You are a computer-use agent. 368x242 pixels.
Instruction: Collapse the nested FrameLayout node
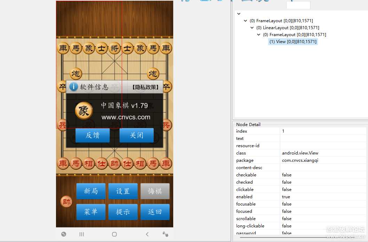pos(258,34)
